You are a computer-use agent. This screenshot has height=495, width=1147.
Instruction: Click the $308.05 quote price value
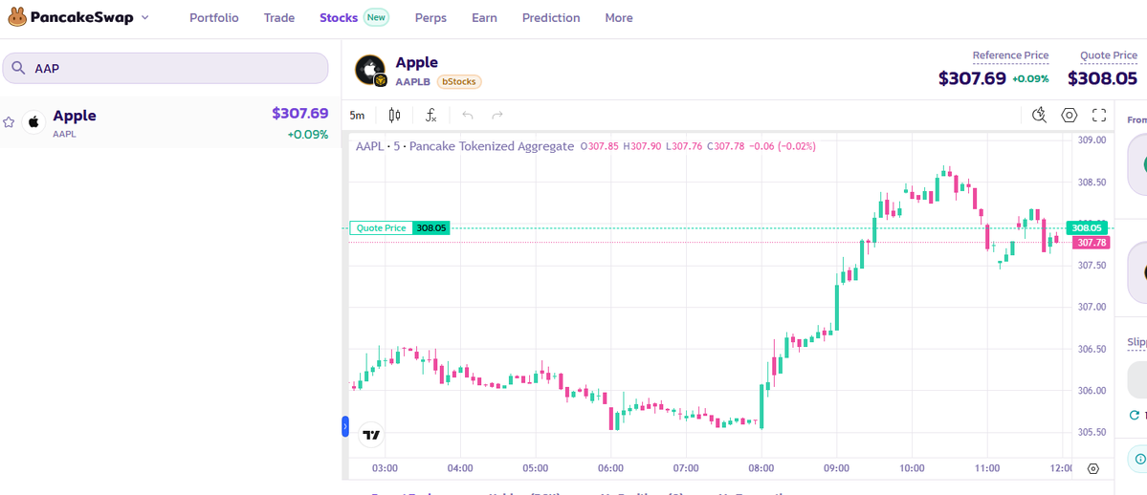tap(1102, 78)
